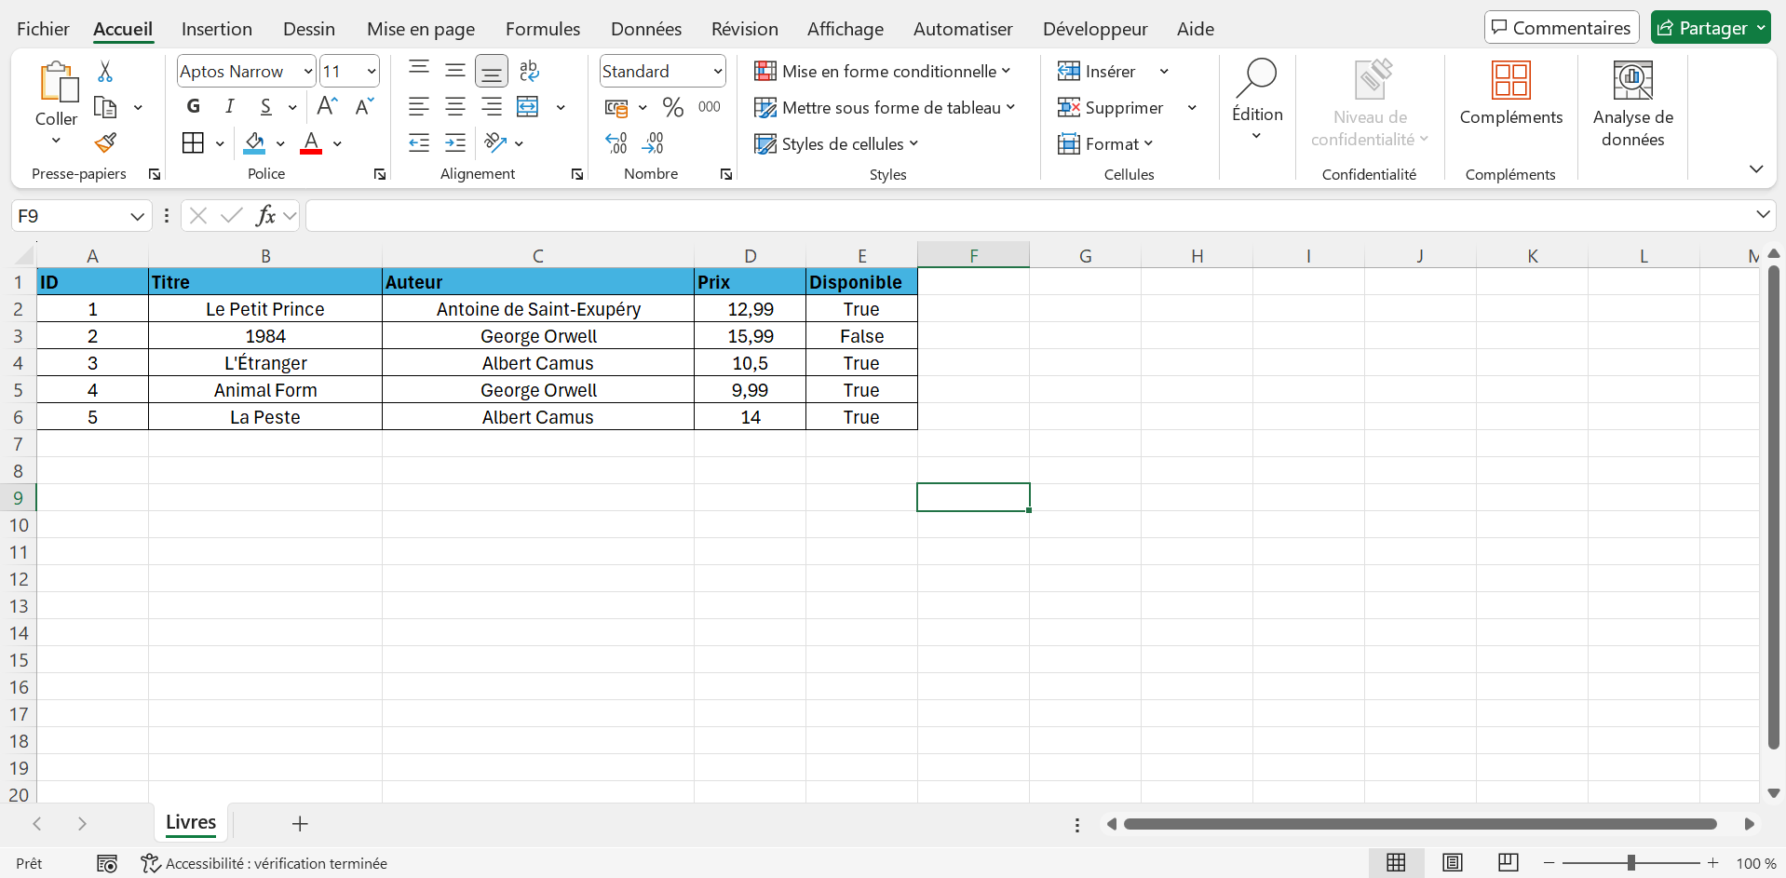Image resolution: width=1786 pixels, height=878 pixels.
Task: Click the Borders icon
Action: tap(193, 143)
